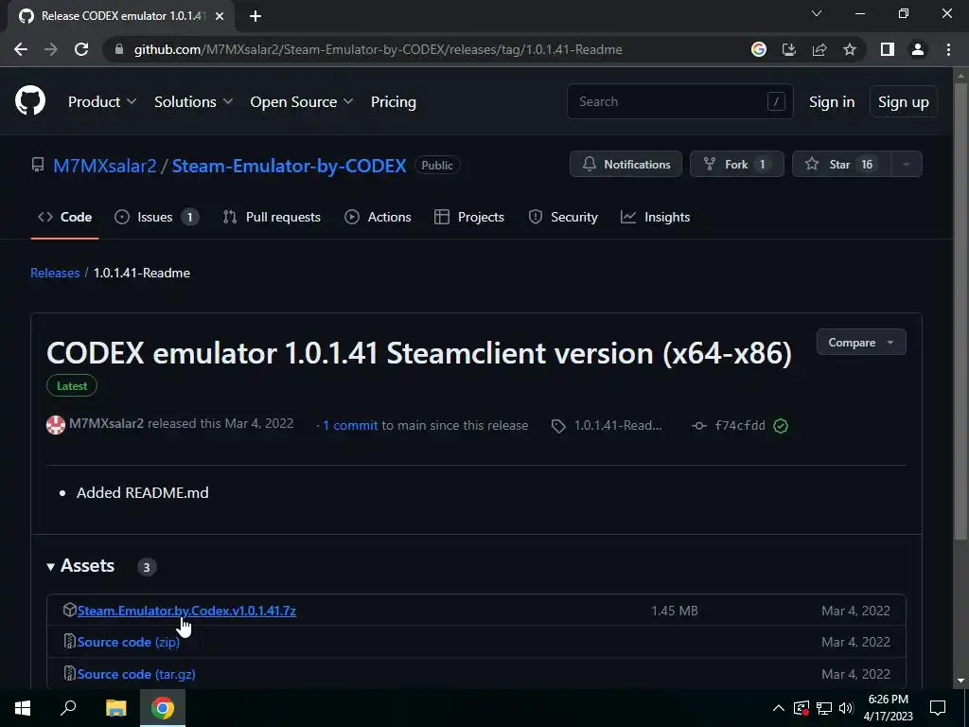
Task: Bookmark this page with the star icon
Action: [850, 49]
